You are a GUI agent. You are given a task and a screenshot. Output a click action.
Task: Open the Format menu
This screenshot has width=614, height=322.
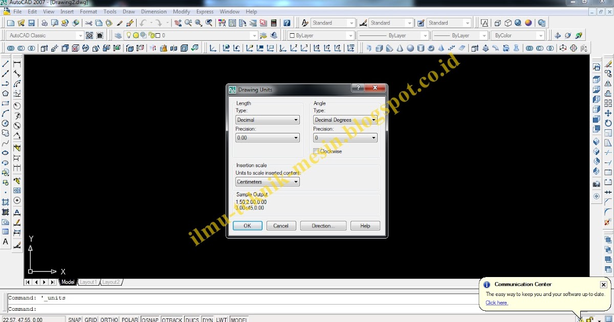88,11
